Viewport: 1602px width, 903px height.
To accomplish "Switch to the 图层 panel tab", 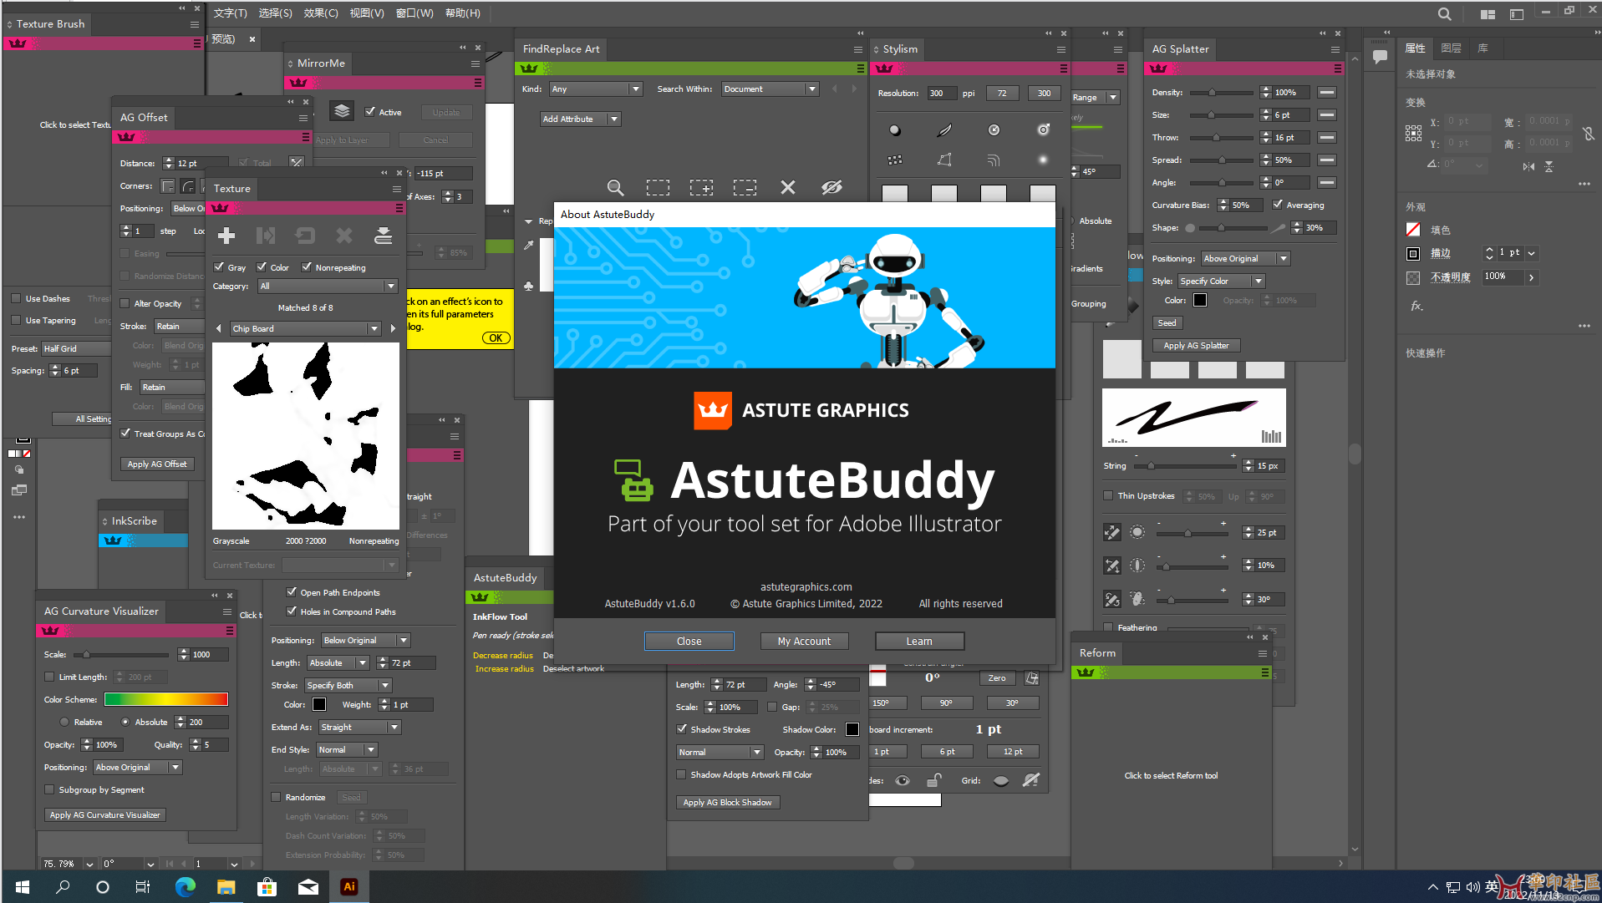I will (1452, 48).
